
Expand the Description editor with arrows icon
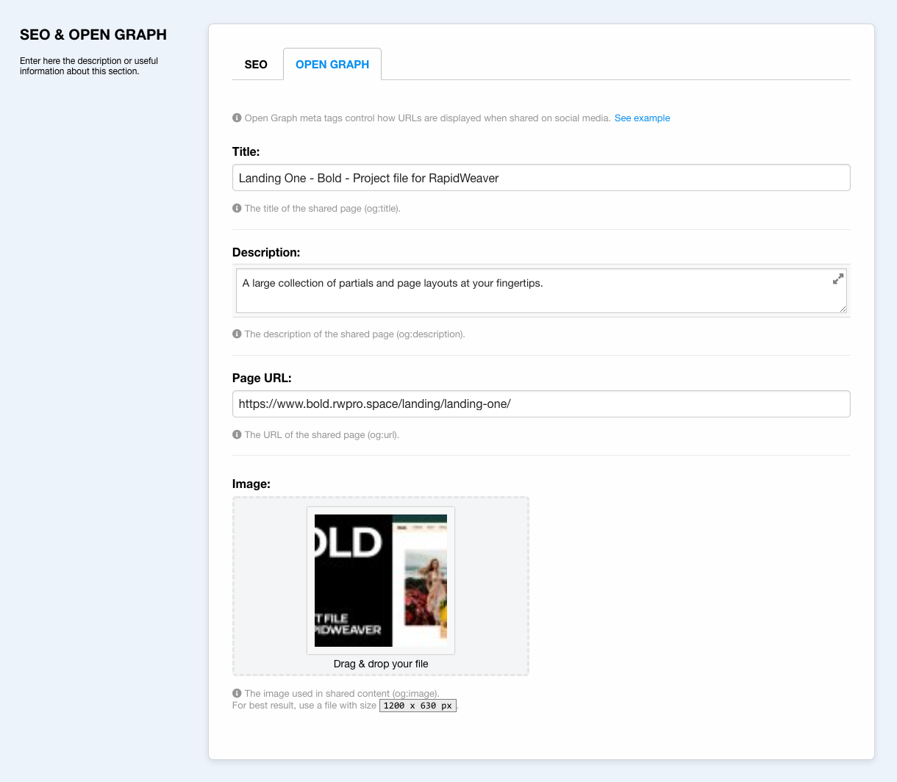(x=837, y=279)
